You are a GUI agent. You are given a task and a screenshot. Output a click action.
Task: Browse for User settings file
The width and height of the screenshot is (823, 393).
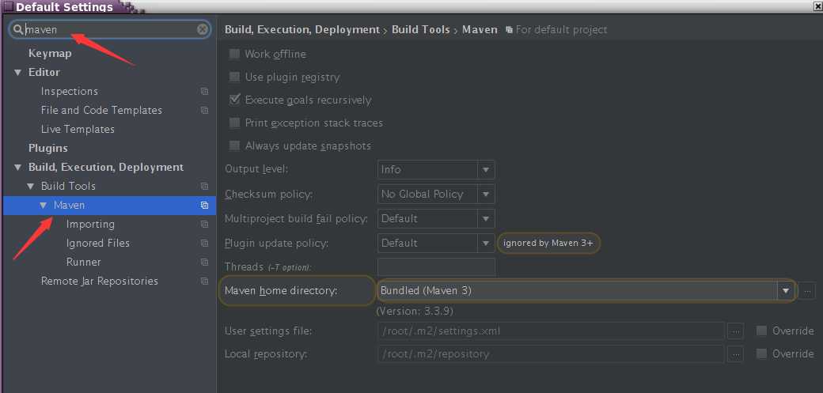pos(735,331)
